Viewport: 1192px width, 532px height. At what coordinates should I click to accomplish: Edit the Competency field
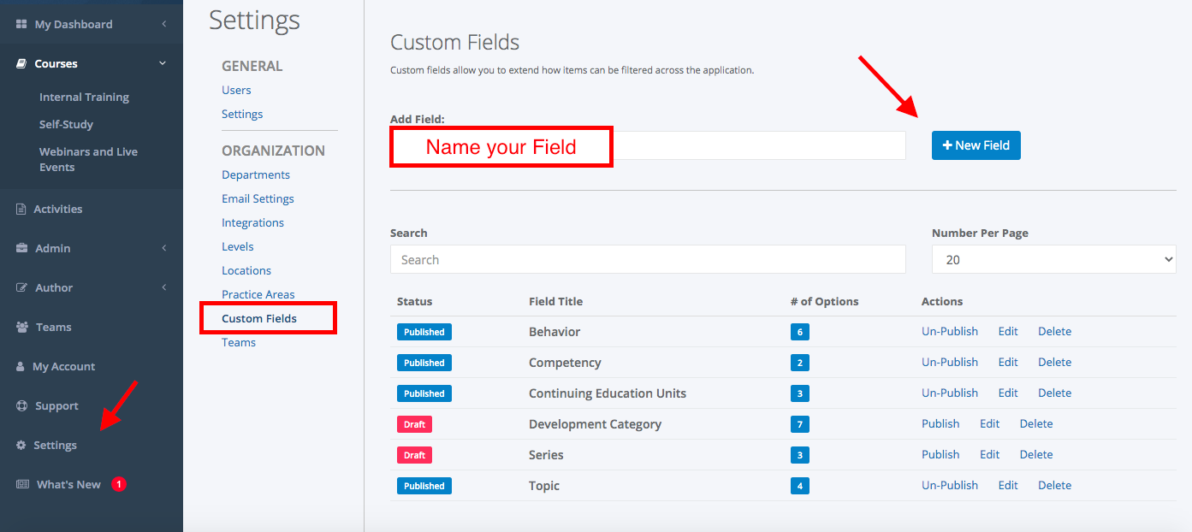point(1008,362)
